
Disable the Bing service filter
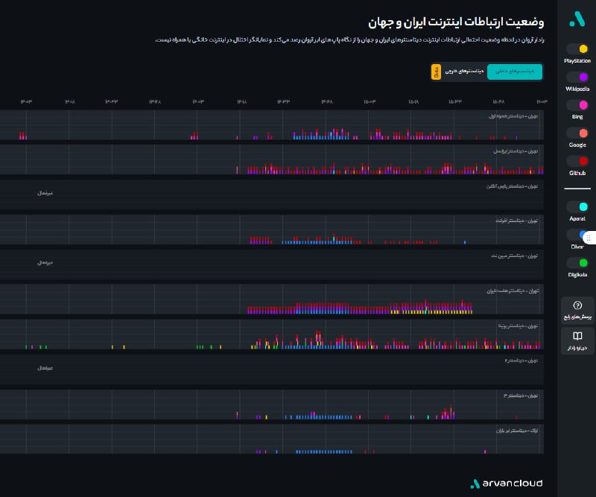pyautogui.click(x=577, y=105)
